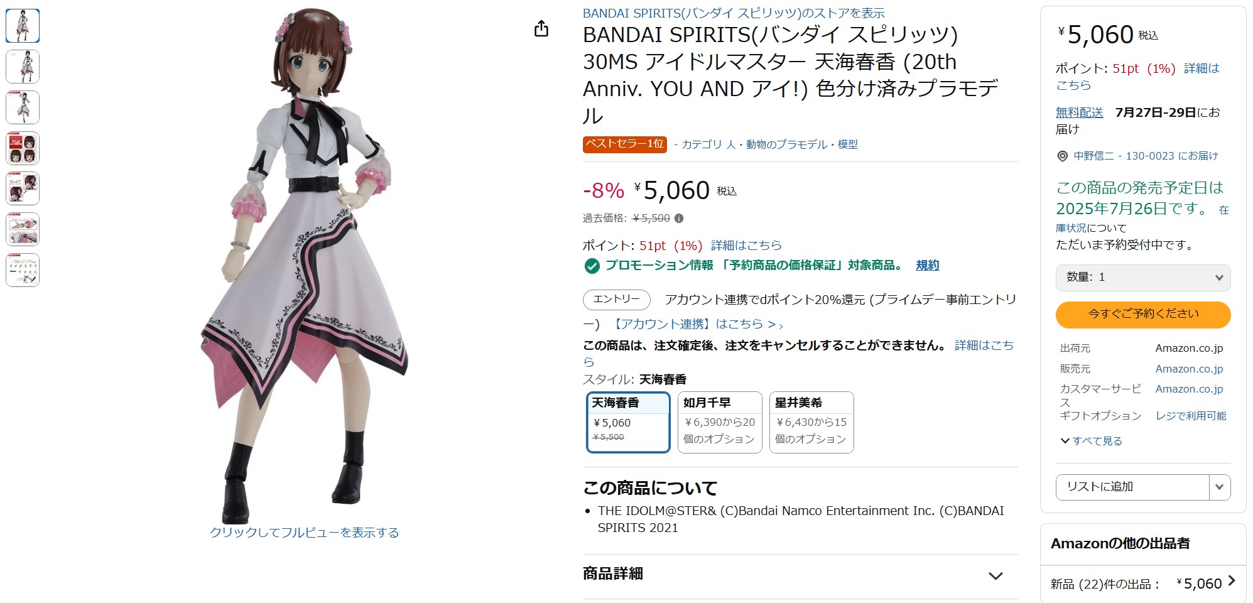1253x603 pixels.
Task: Click the location pin delivery address icon
Action: pos(1063,156)
